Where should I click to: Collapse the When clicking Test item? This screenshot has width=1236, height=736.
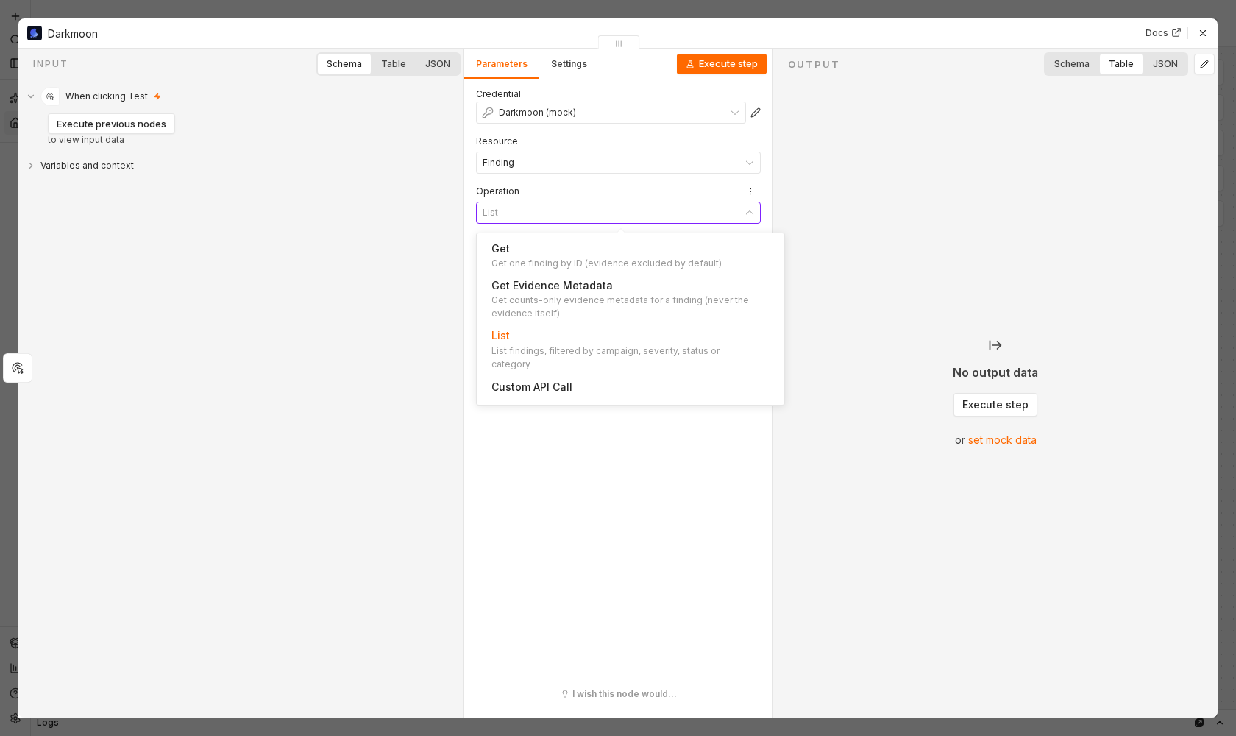point(31,96)
